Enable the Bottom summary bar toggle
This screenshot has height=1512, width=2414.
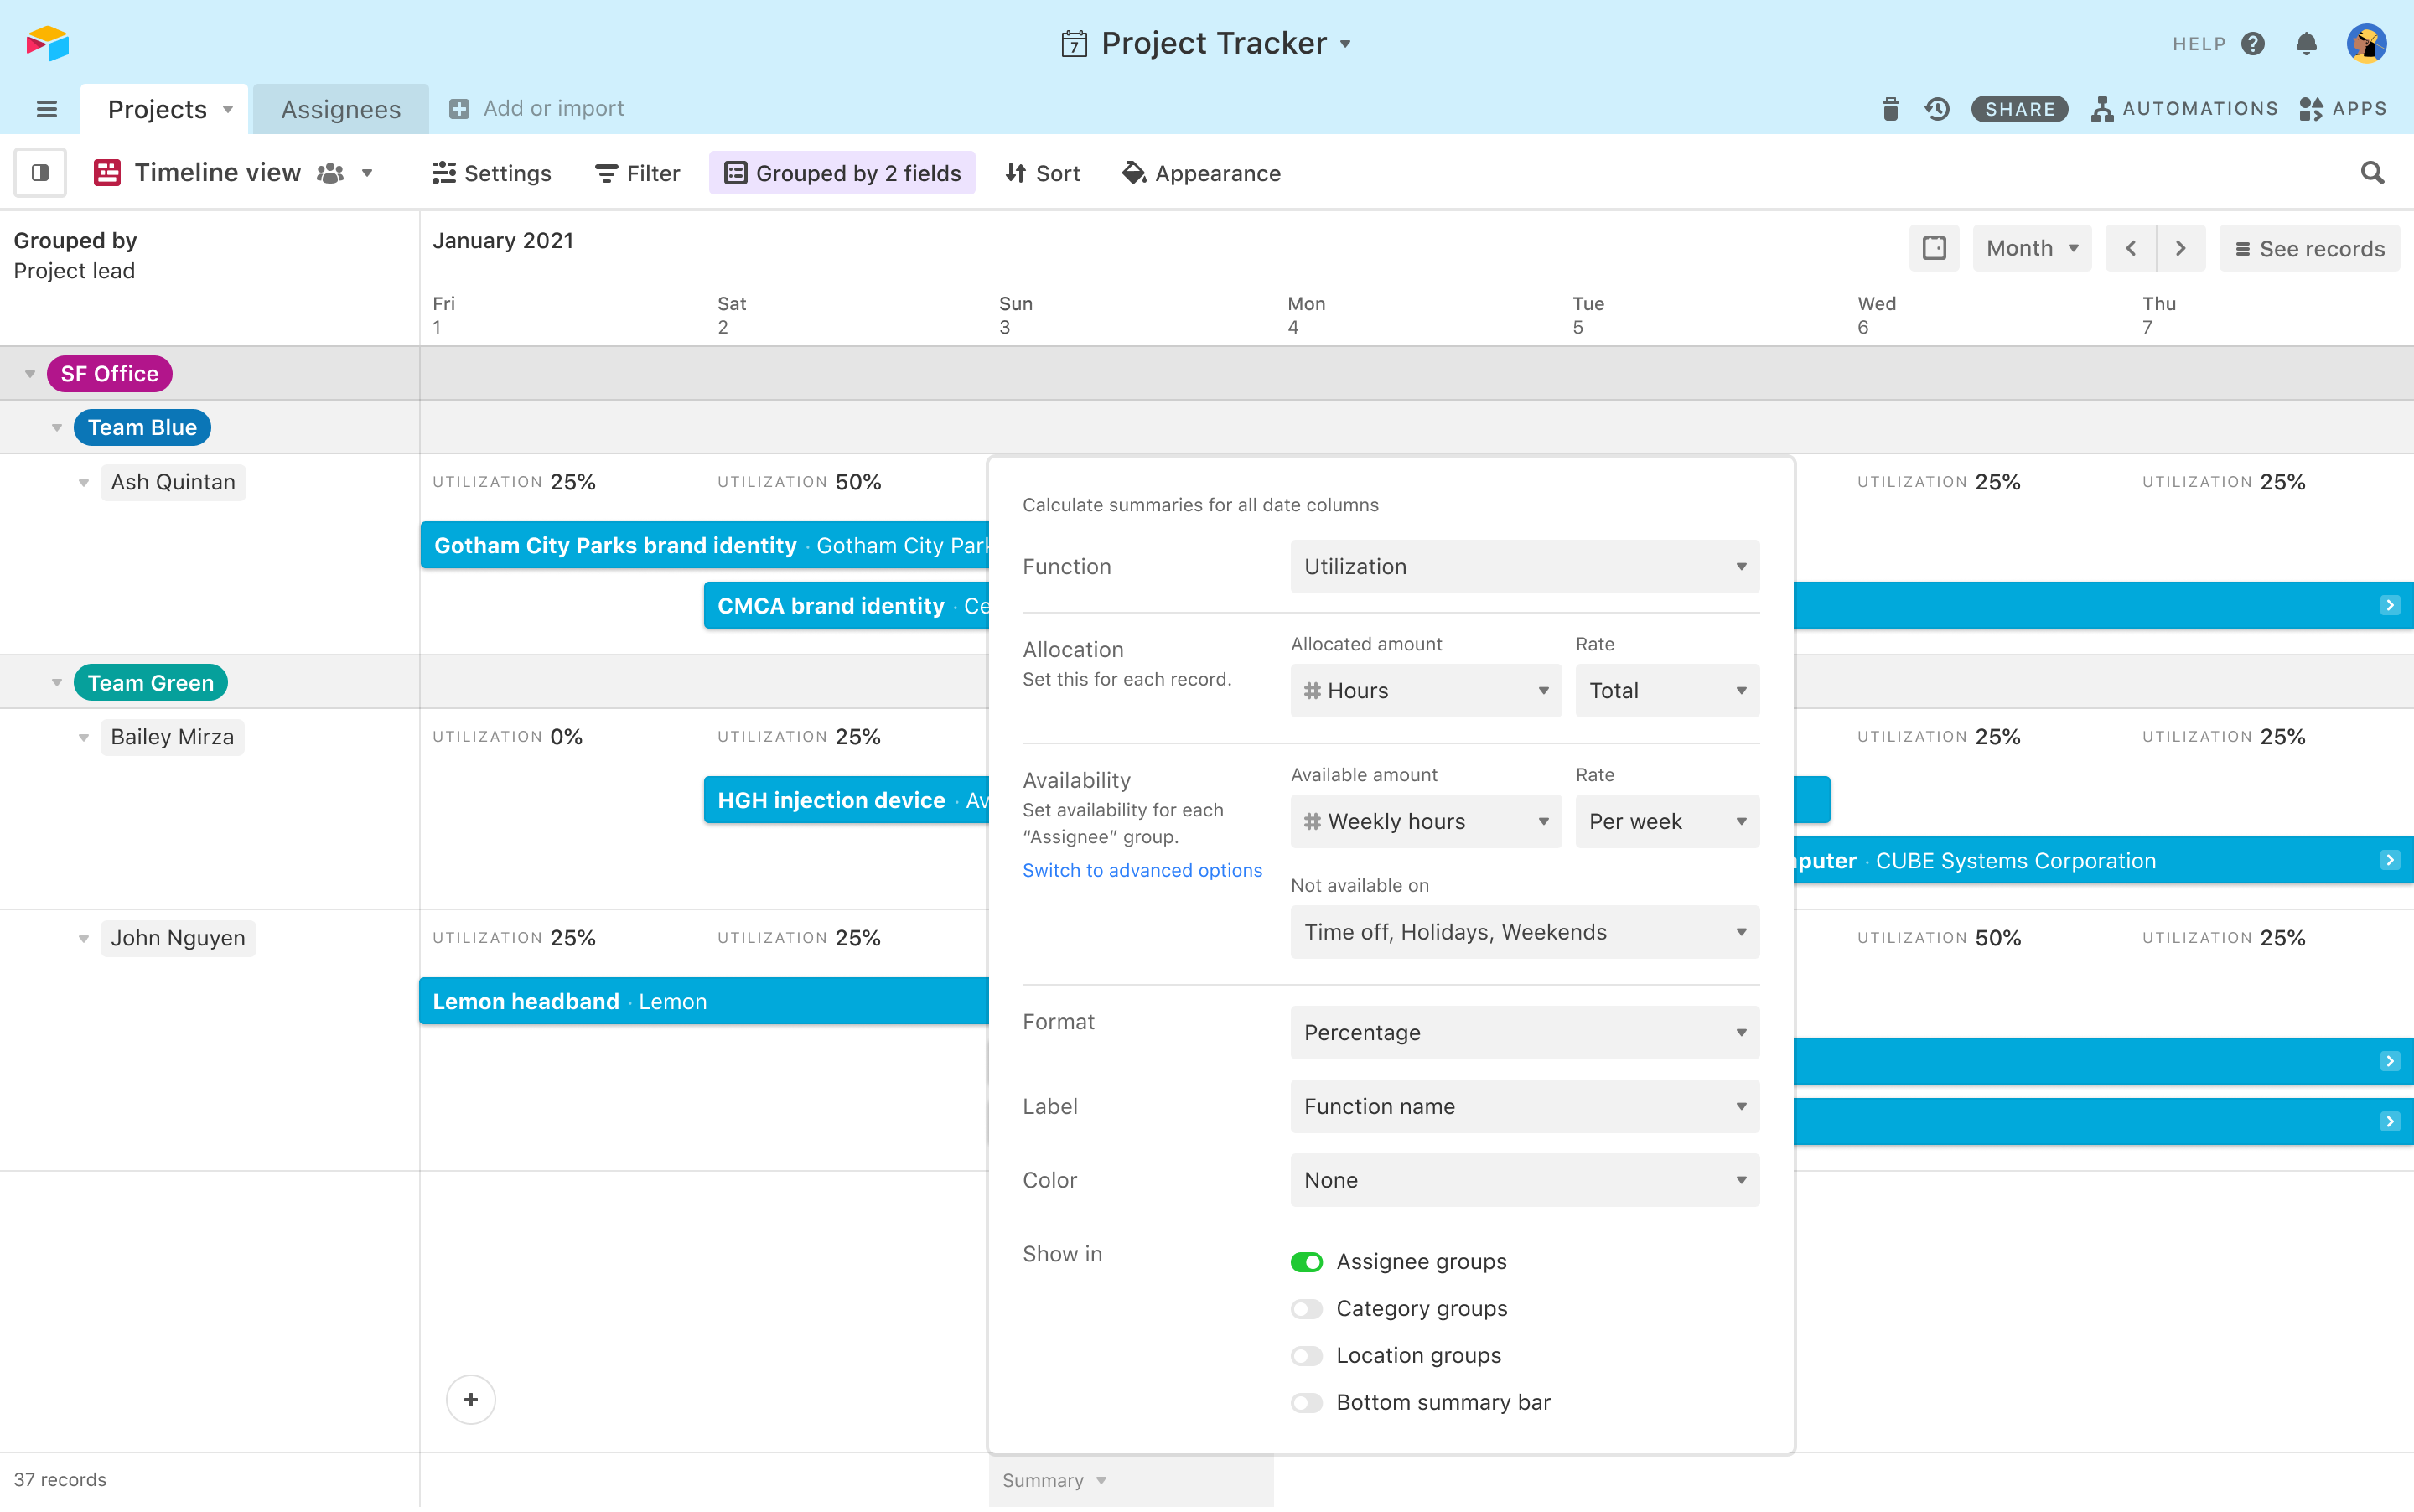click(x=1306, y=1402)
